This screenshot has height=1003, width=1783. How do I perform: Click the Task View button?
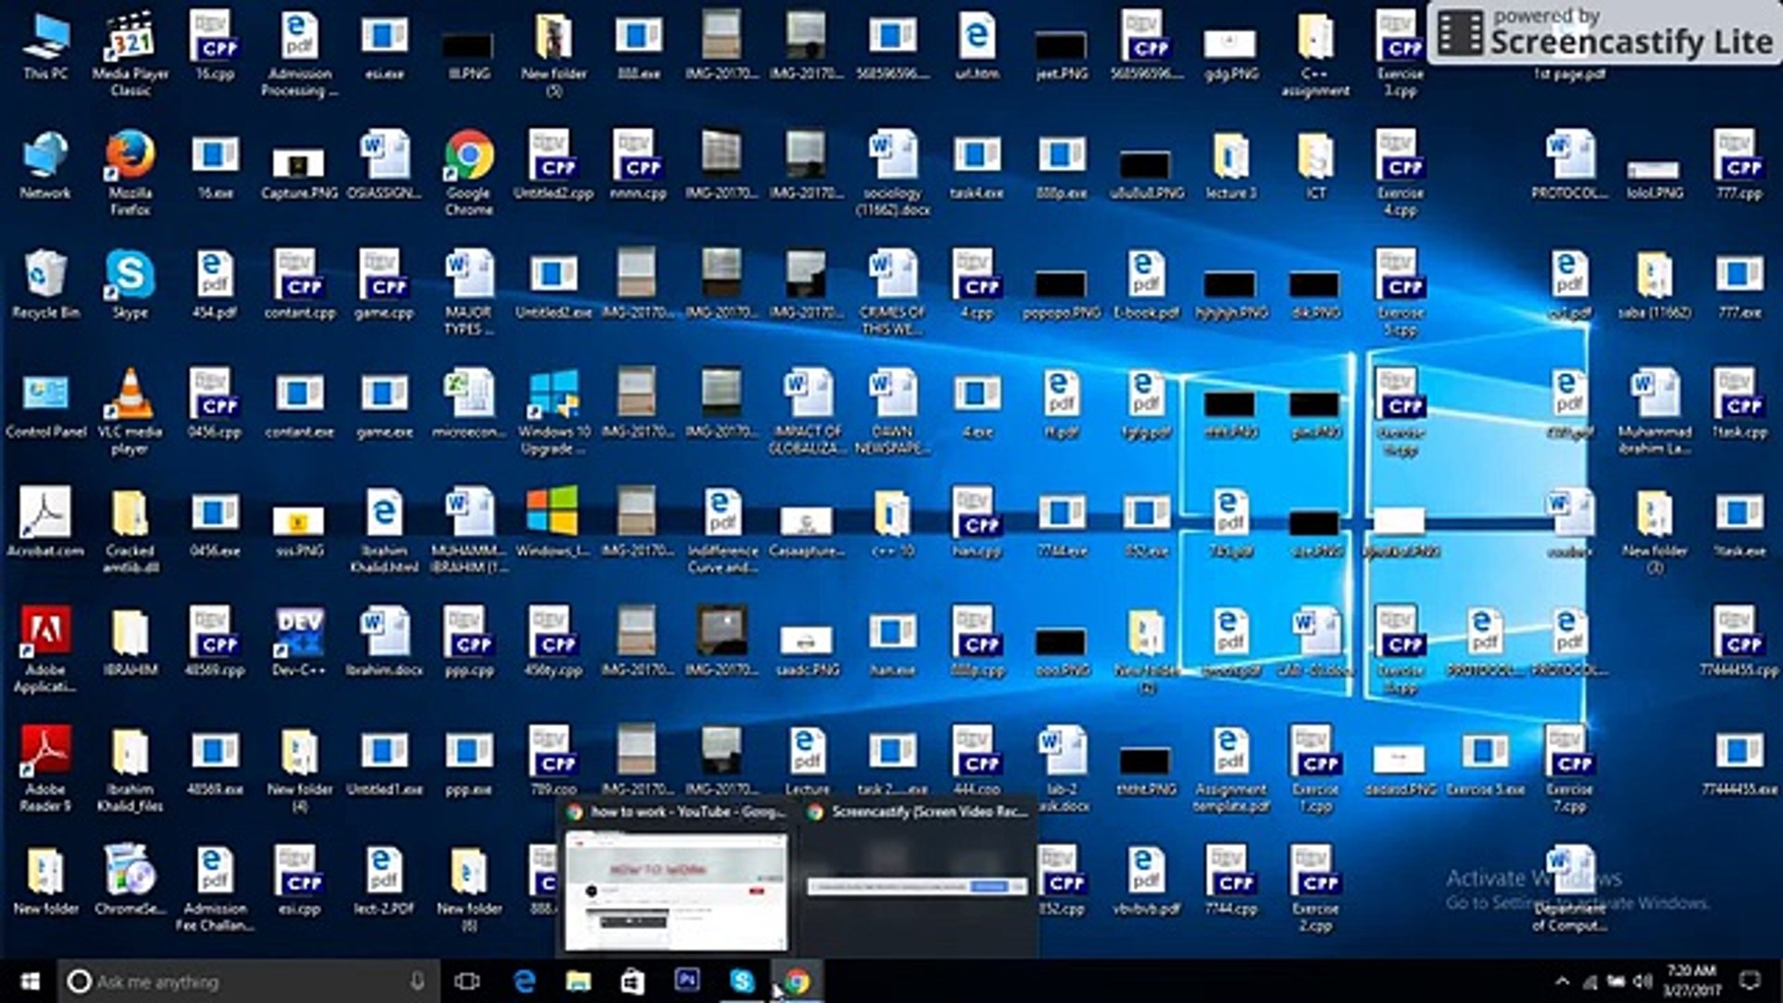(x=467, y=981)
